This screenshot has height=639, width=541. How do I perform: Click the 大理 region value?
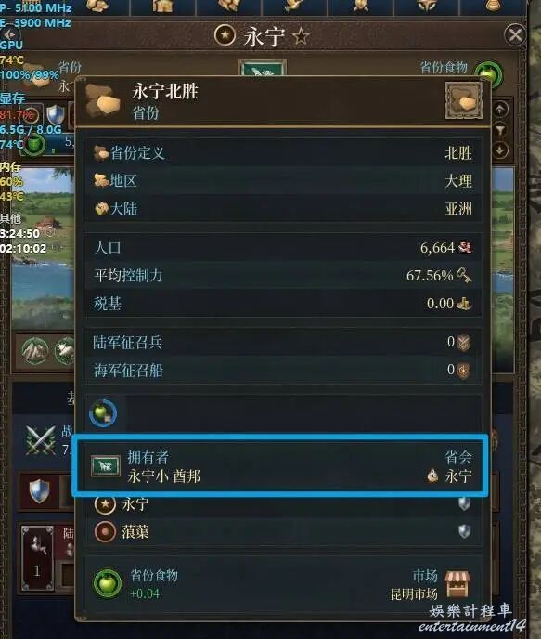click(x=458, y=180)
